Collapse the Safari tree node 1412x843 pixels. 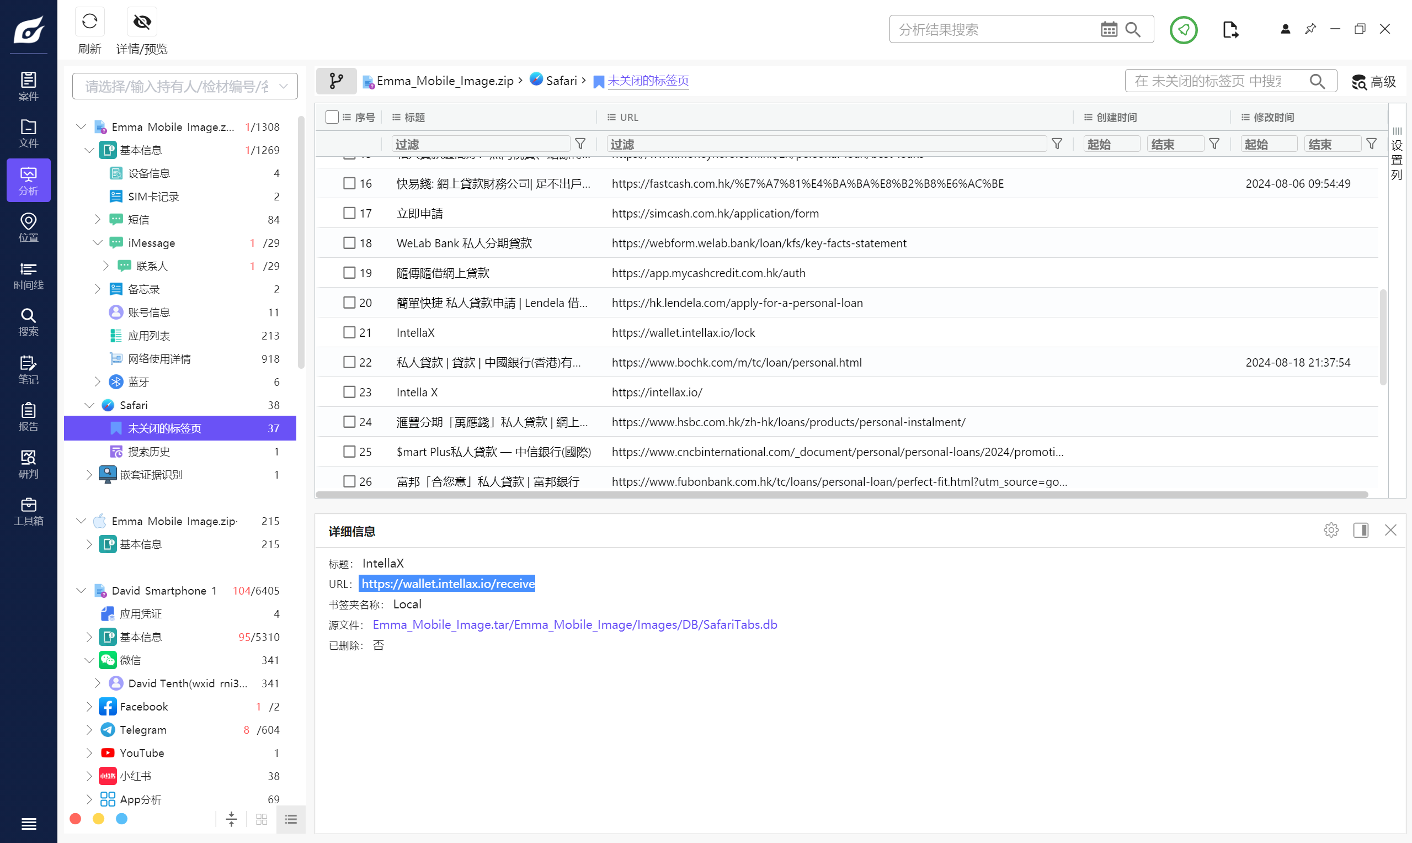pos(89,405)
